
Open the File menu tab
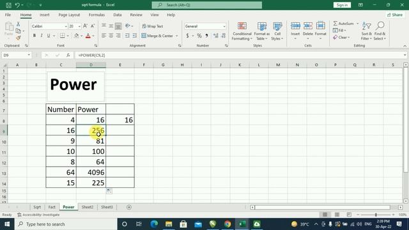(8, 15)
